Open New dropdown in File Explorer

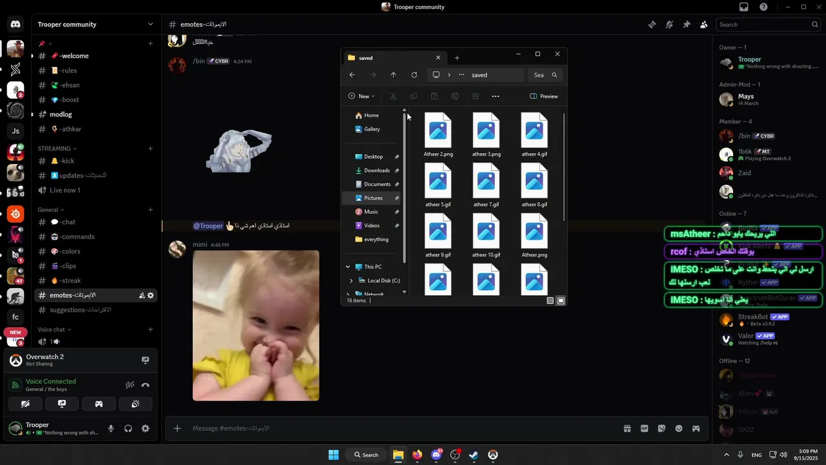point(361,96)
